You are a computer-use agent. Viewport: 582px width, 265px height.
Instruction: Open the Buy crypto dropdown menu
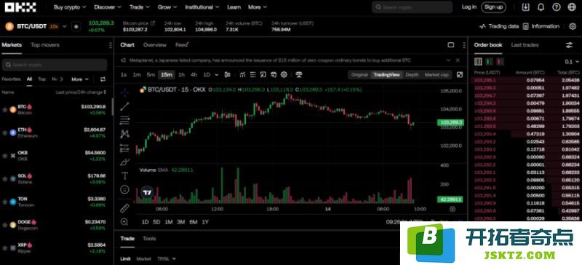coord(70,7)
